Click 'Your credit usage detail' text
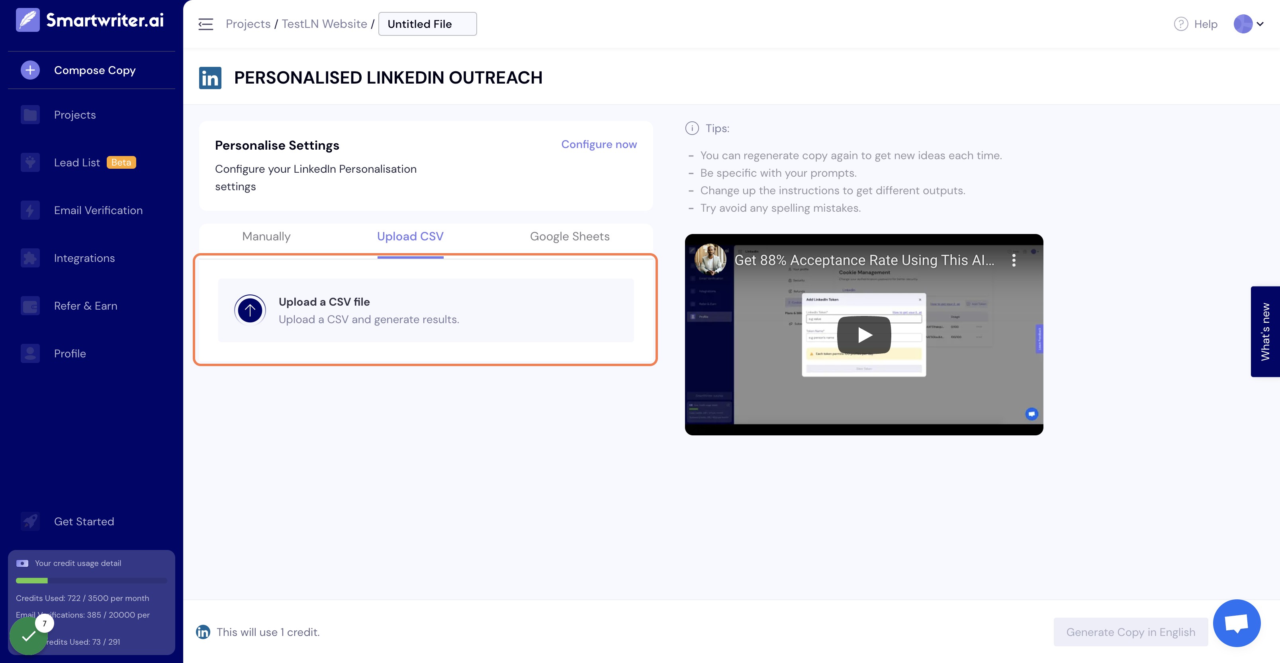The height and width of the screenshot is (663, 1280). pos(78,563)
